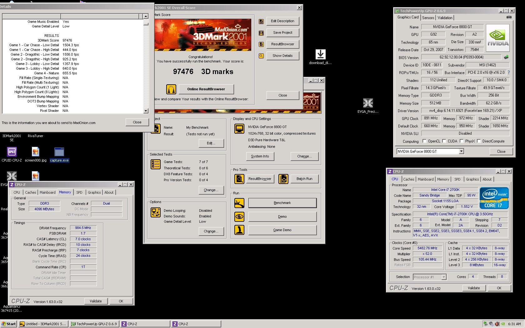The image size is (525, 328).
Task: Click the Online ResultBrowser button
Action: click(x=206, y=89)
